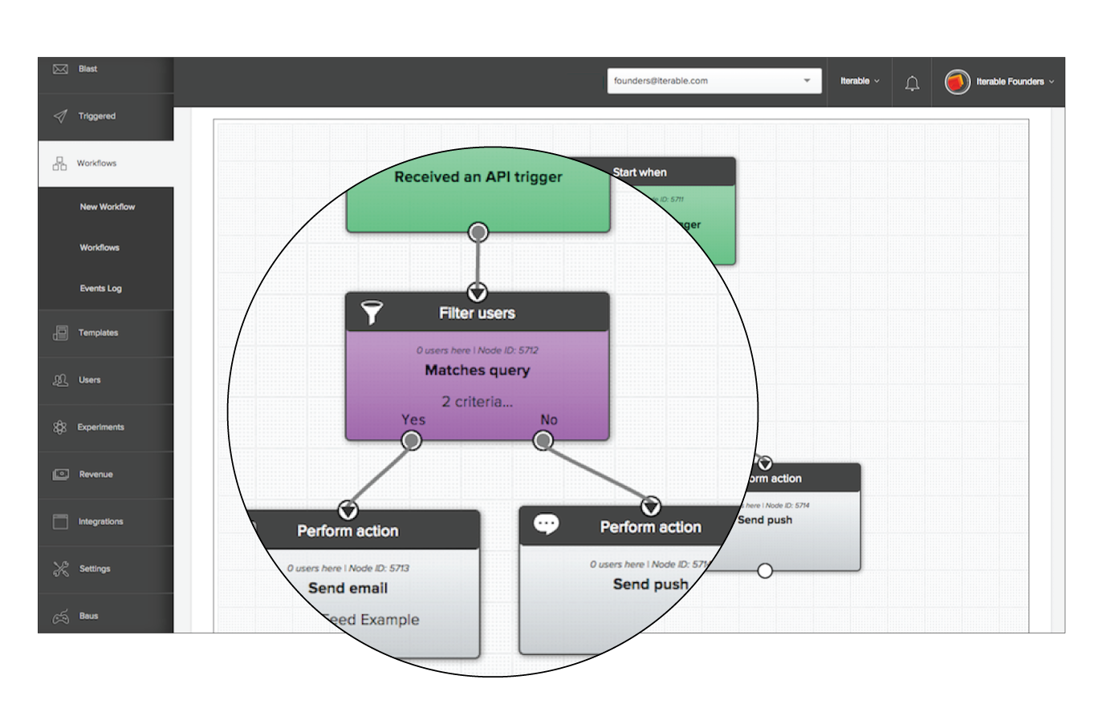Go to Templates section
The image size is (1098, 712).
[105, 333]
